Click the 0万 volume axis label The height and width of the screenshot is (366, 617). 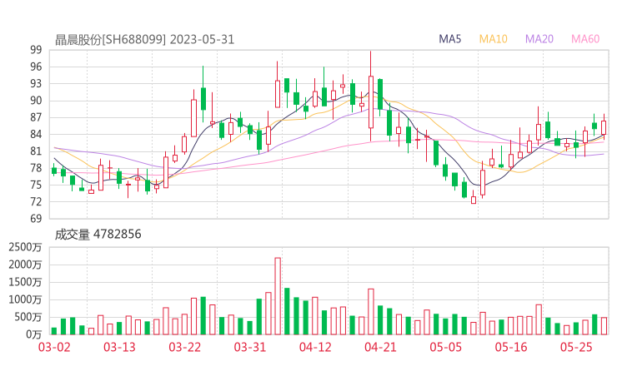pos(34,334)
